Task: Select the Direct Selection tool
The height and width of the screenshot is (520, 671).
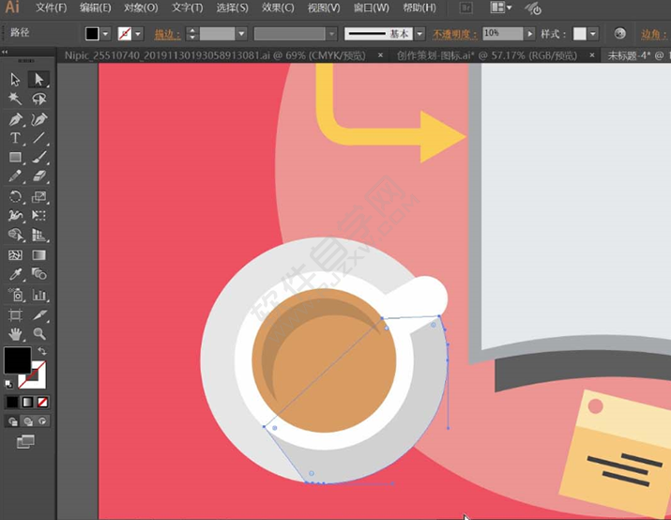Action: [38, 79]
